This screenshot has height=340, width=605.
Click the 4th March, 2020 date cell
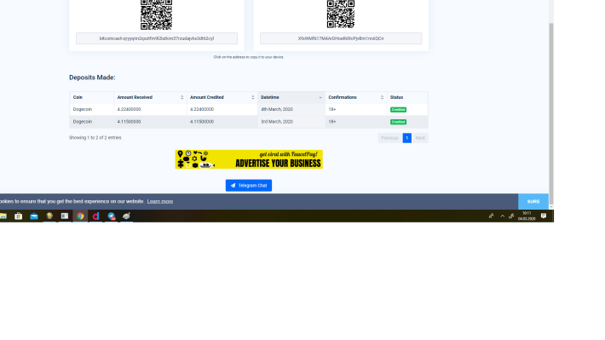(x=291, y=110)
